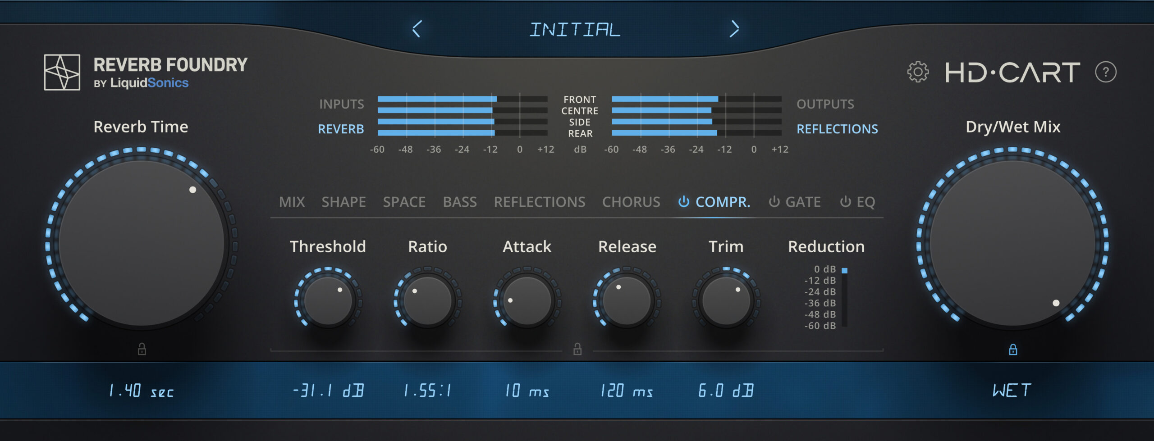The width and height of the screenshot is (1154, 441).
Task: Open settings via the gear icon
Action: [x=918, y=72]
